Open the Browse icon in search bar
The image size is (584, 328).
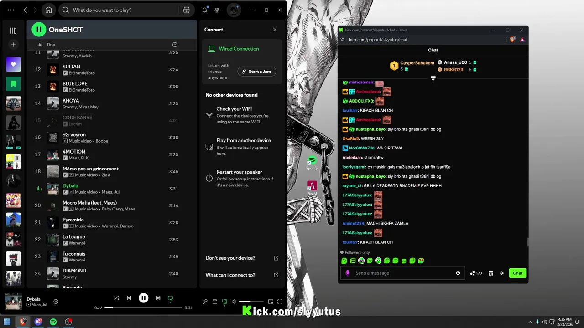pos(186,10)
